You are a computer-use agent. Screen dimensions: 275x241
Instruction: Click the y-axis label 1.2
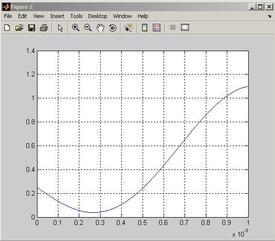pos(31,74)
